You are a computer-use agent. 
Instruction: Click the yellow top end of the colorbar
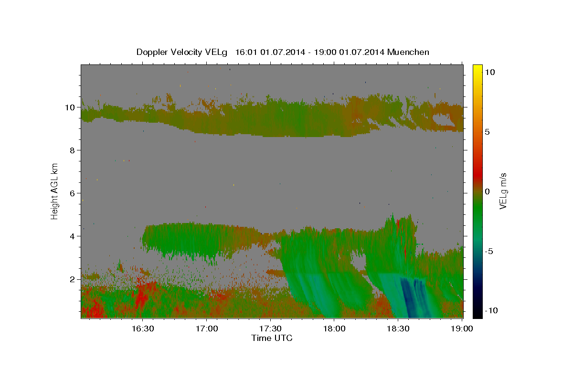click(477, 69)
